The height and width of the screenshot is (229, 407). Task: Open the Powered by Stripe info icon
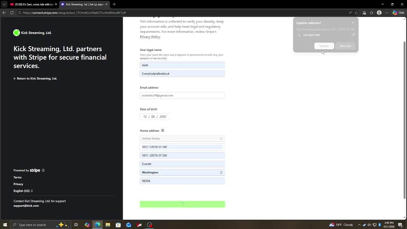tap(43, 170)
